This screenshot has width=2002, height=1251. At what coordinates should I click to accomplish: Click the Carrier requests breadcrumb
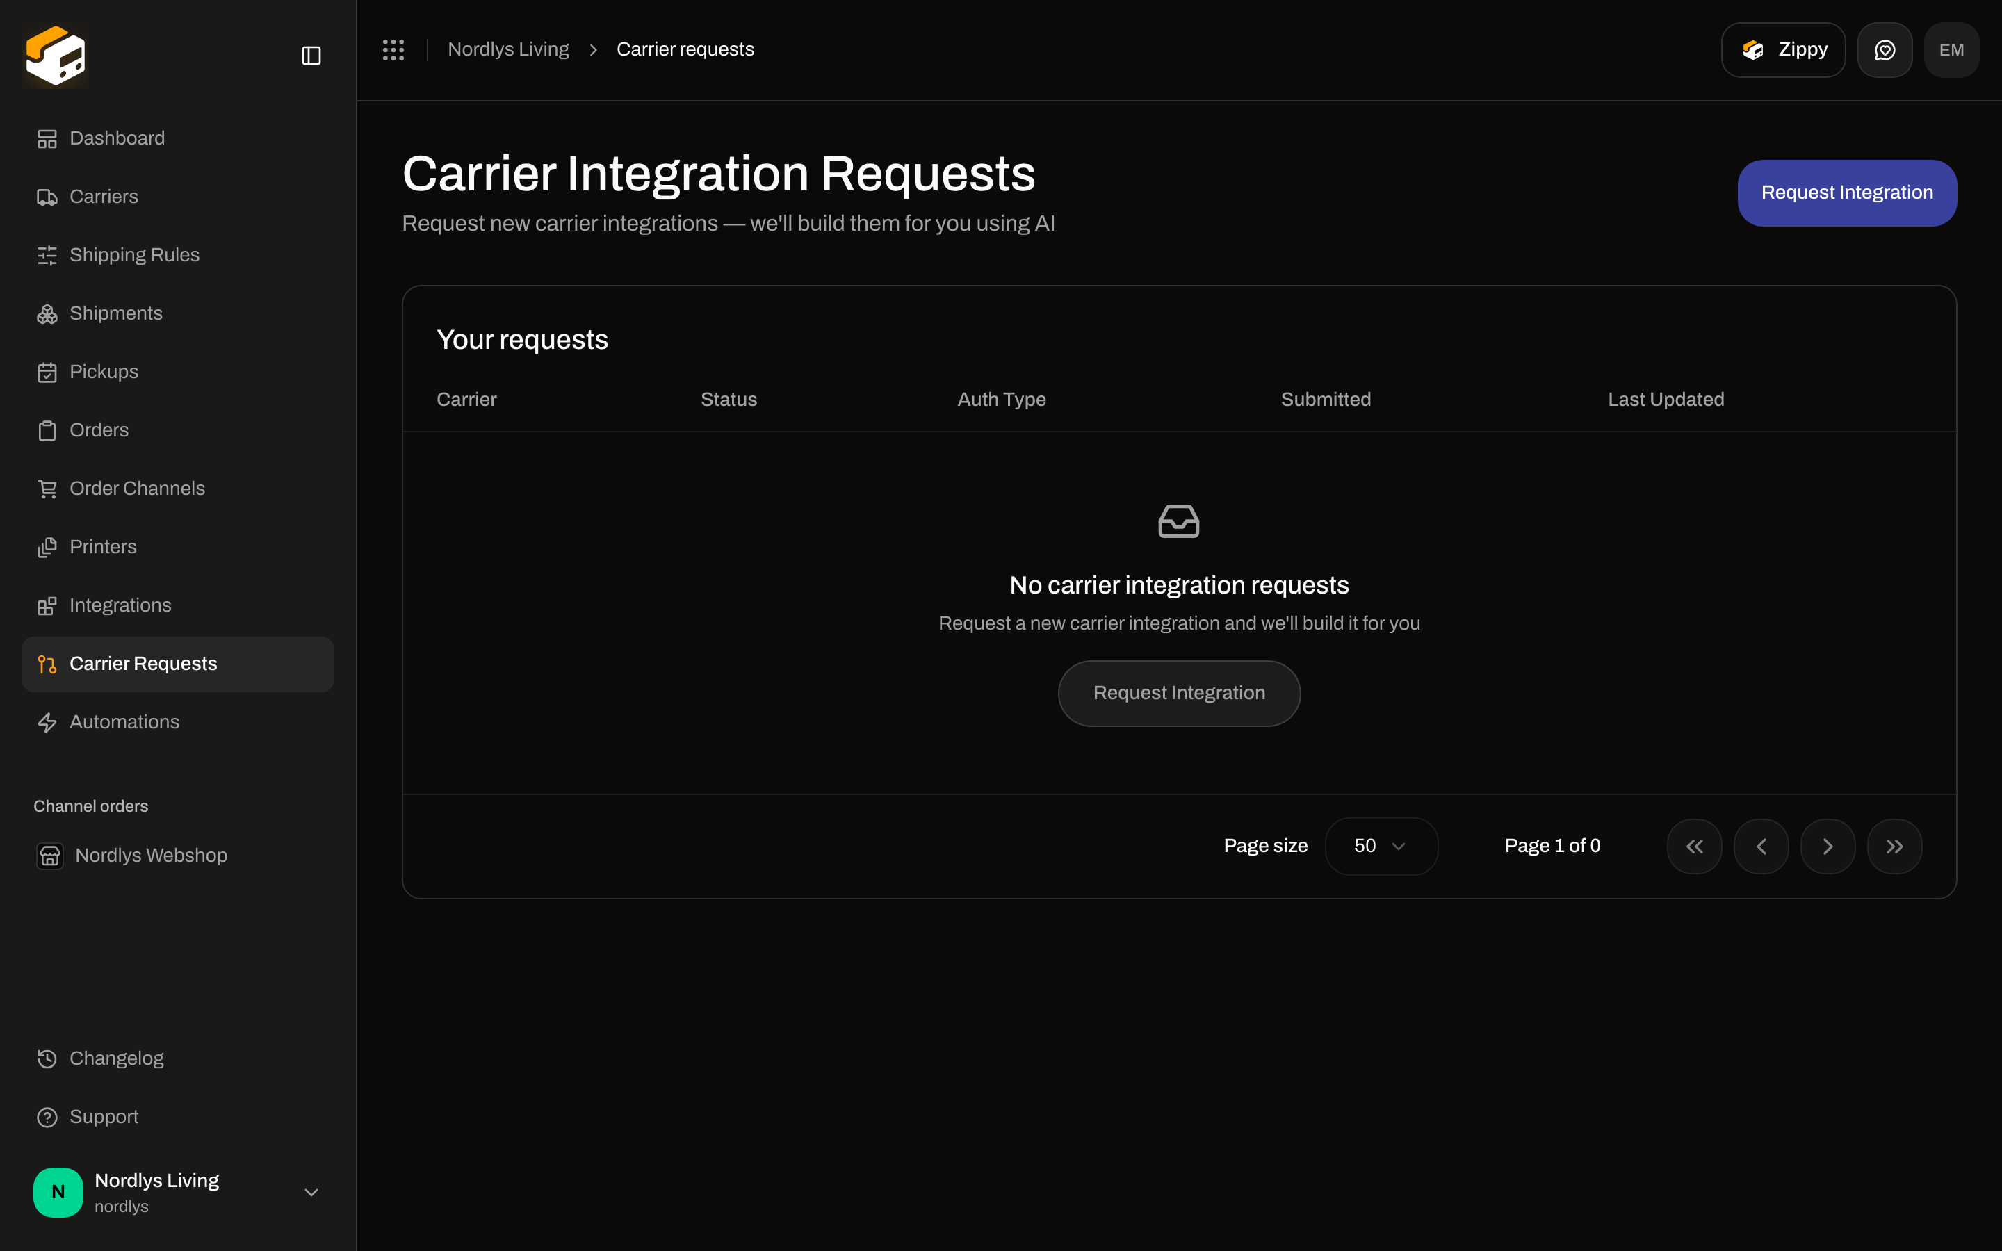click(x=685, y=49)
